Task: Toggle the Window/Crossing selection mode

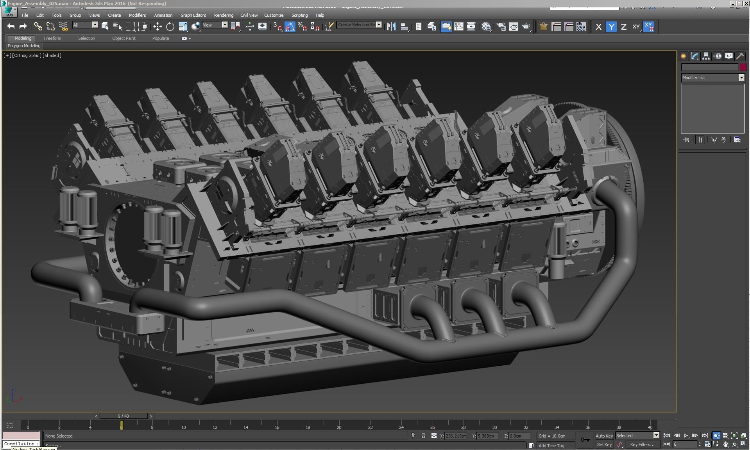Action: click(x=143, y=27)
